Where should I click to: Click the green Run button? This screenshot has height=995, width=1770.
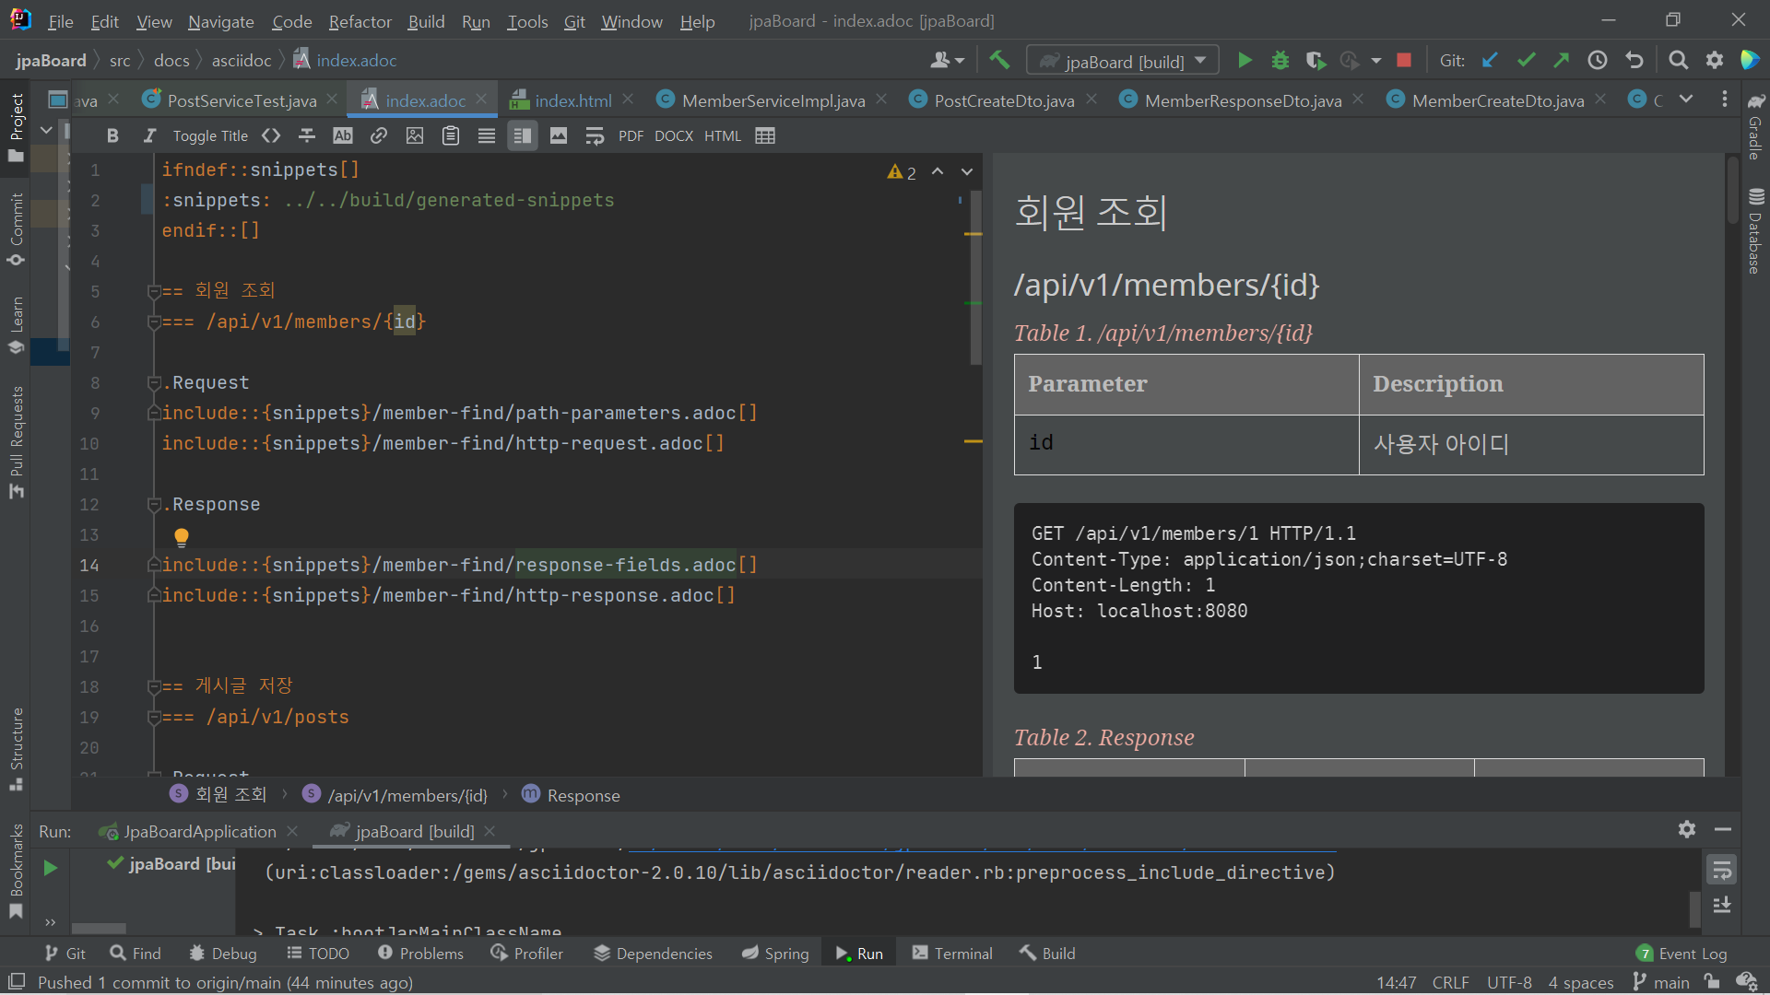coord(1245,61)
